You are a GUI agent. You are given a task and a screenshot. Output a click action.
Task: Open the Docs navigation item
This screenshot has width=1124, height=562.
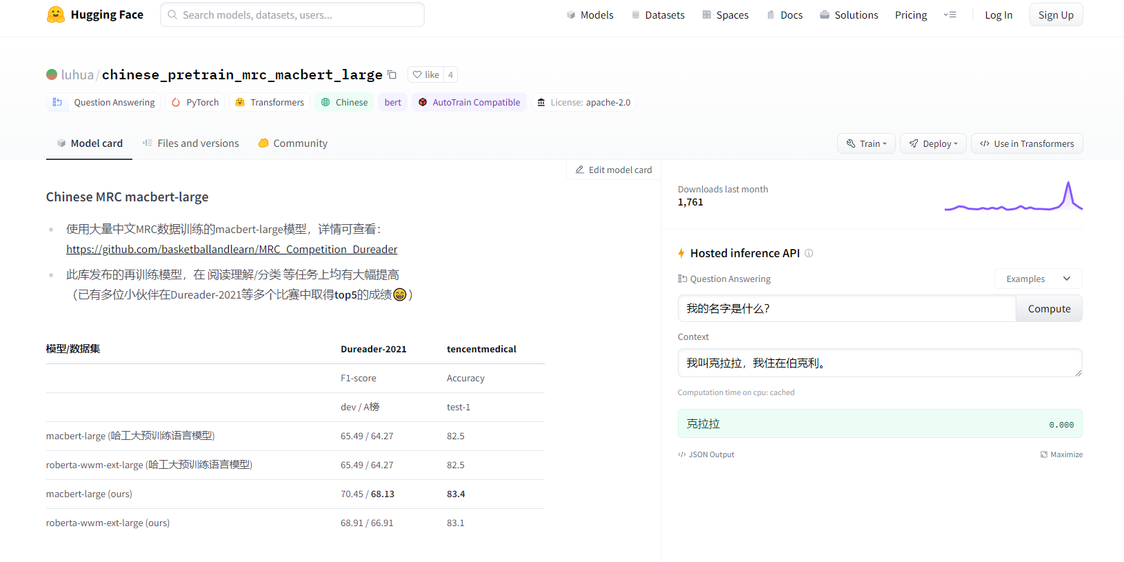pyautogui.click(x=785, y=14)
